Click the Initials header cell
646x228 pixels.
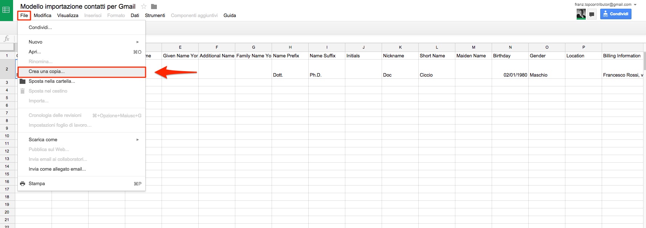pos(363,56)
